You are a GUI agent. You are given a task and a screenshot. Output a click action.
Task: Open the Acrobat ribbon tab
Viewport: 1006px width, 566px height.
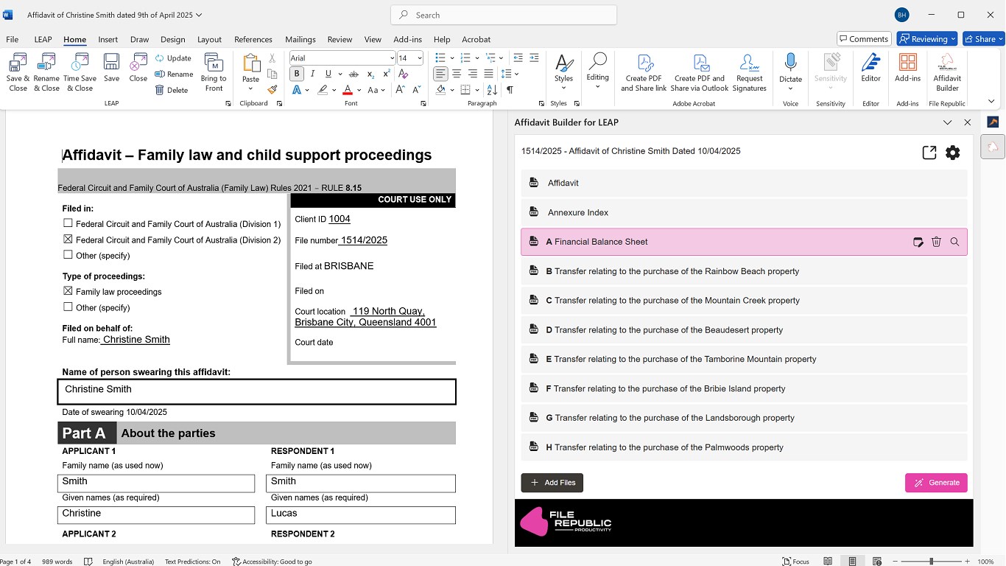(476, 40)
